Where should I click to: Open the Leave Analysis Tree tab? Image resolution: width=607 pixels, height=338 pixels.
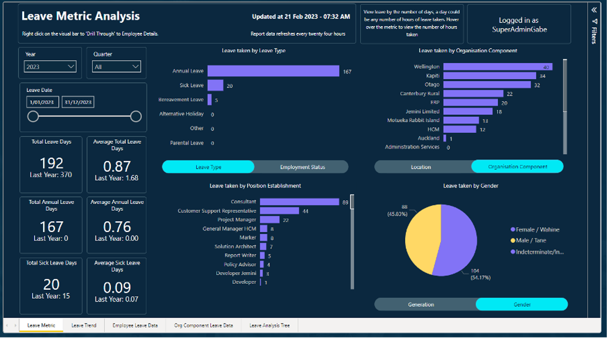point(269,325)
